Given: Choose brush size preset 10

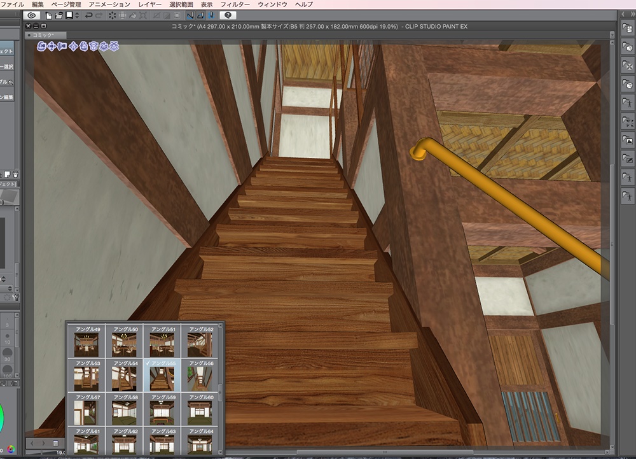Looking at the screenshot, I should coord(7,338).
